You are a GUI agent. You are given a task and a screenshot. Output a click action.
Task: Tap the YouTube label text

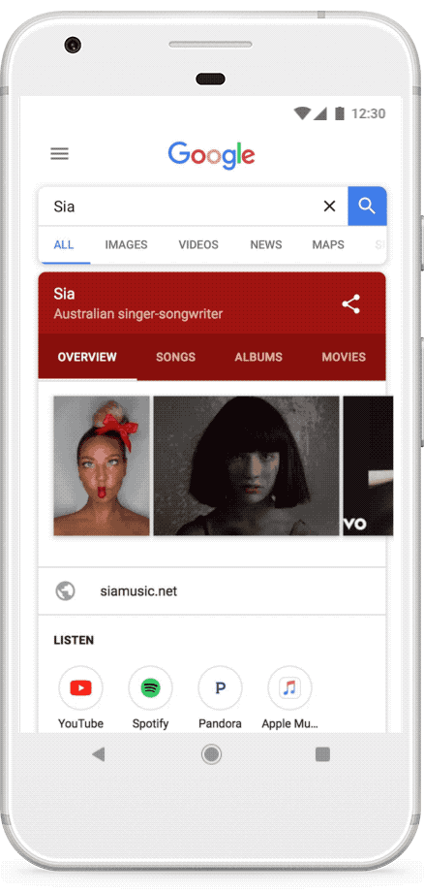coord(80,723)
